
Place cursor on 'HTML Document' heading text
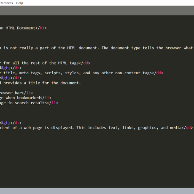[x=20, y=28]
